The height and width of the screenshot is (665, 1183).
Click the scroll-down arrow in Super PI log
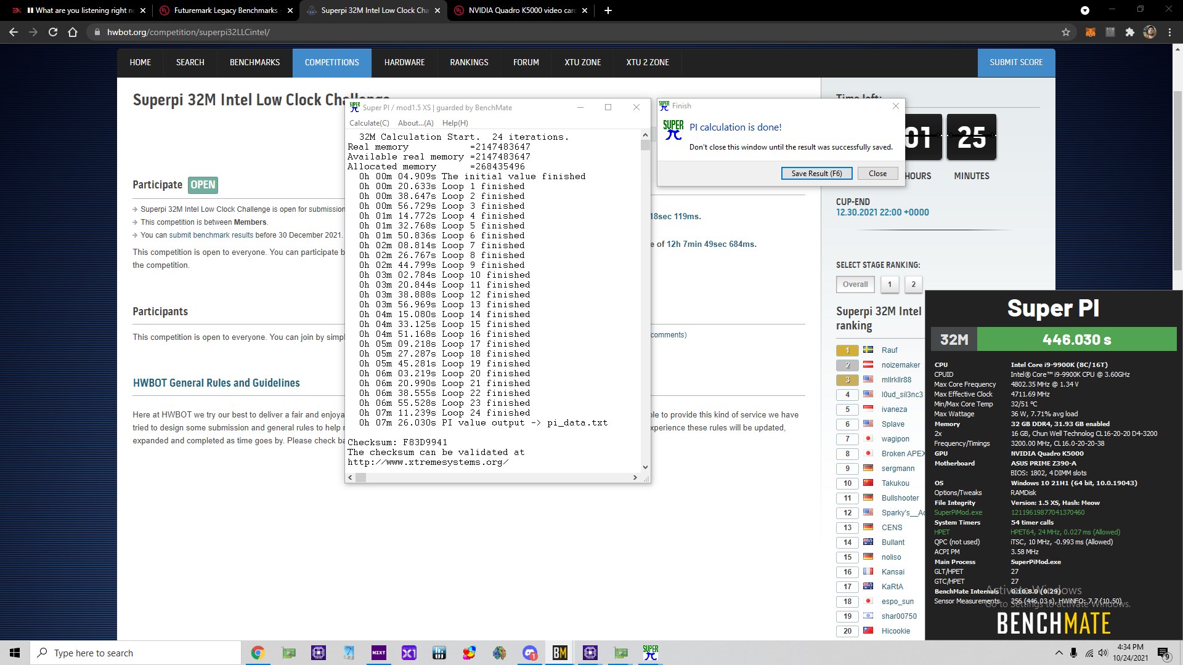645,467
